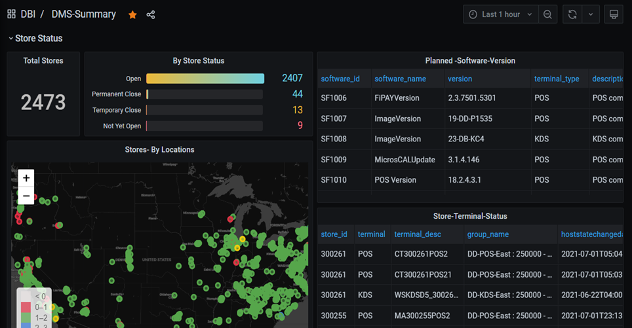
Task: Open the DBI folder breadcrumb
Action: [x=28, y=14]
